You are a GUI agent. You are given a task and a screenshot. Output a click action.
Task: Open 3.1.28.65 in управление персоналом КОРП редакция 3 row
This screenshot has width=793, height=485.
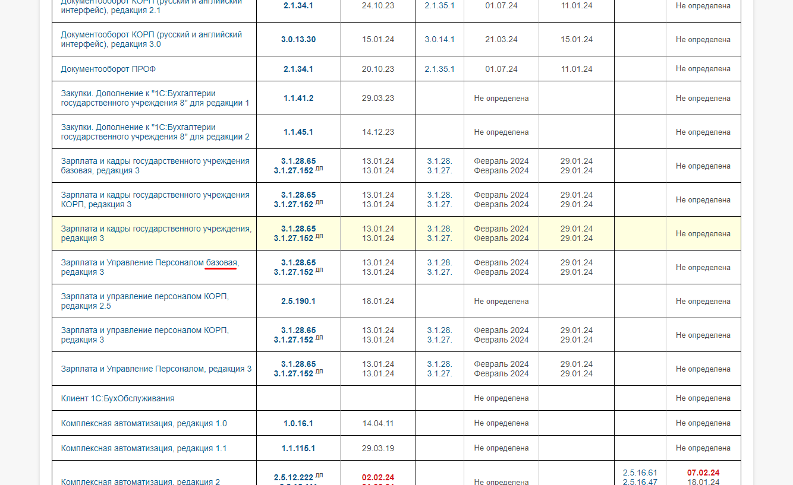(x=298, y=330)
